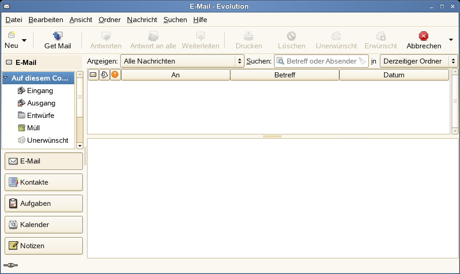
Task: Click the Drucken printer icon
Action: pyautogui.click(x=249, y=36)
